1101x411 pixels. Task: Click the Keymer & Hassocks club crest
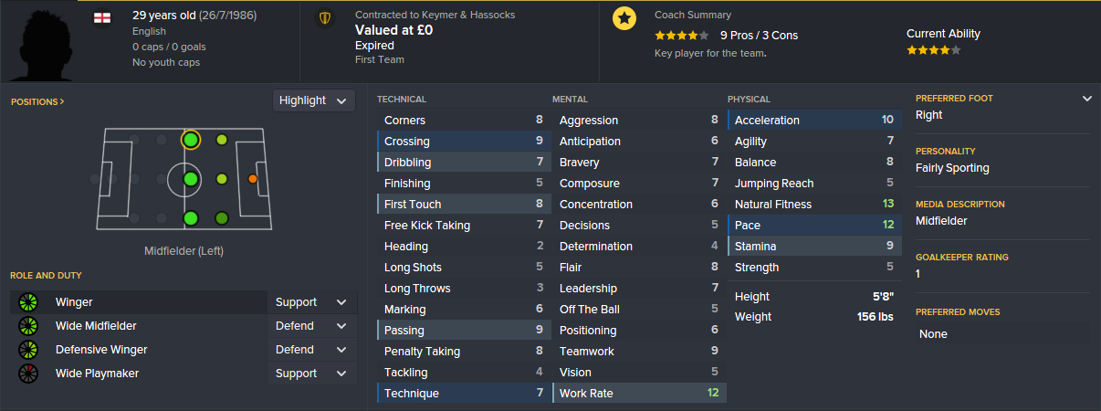(x=323, y=18)
